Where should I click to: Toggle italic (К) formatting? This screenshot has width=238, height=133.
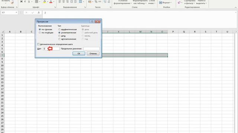tap(25, 1)
